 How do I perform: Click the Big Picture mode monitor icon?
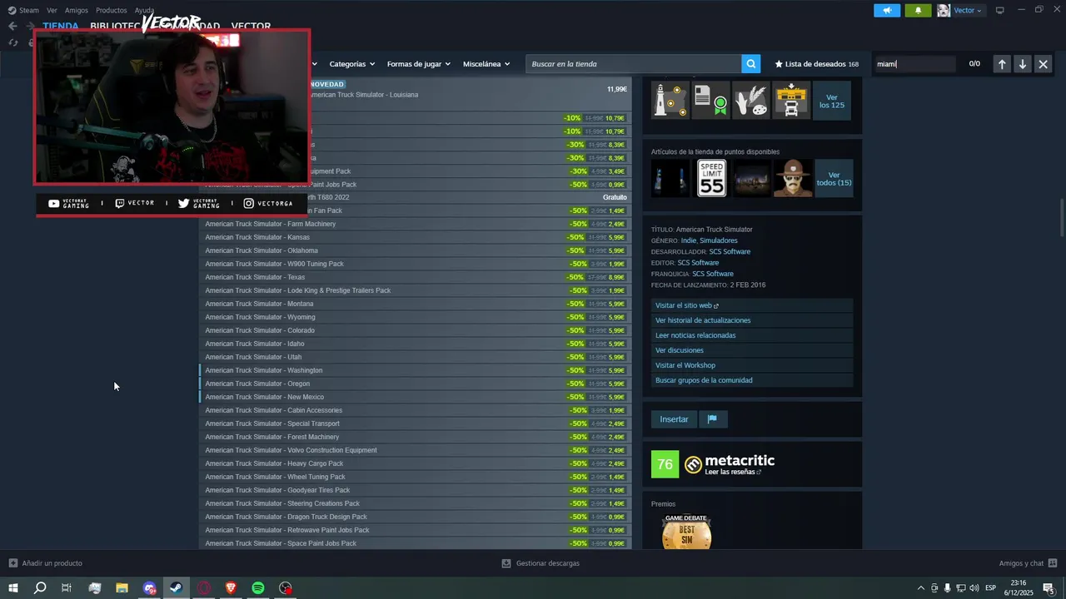click(x=999, y=10)
